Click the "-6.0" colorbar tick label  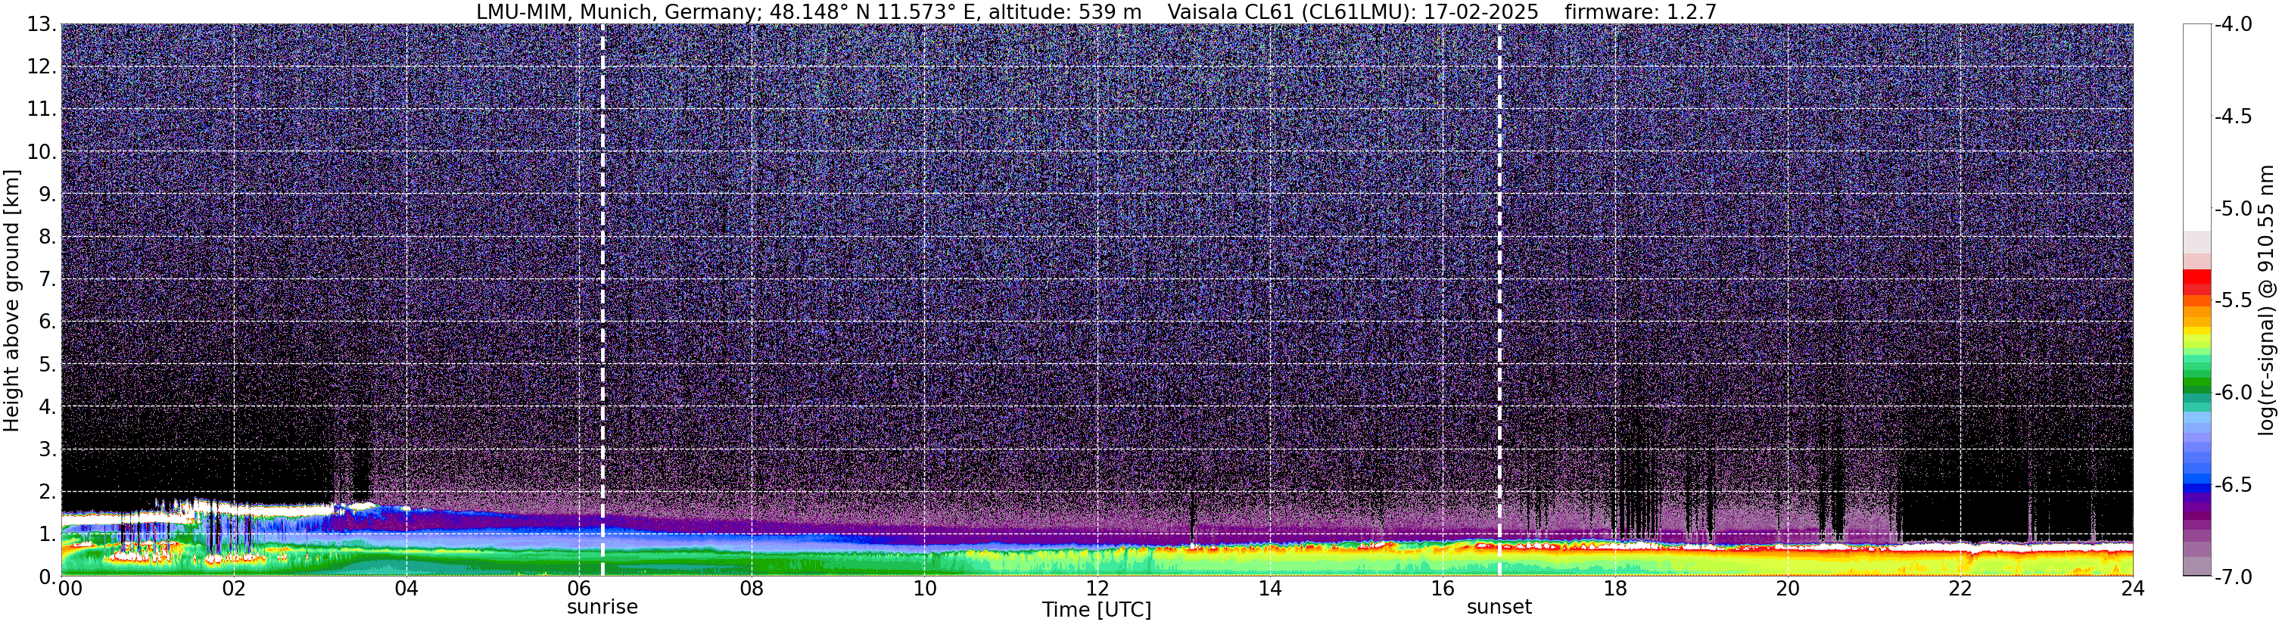point(2234,393)
